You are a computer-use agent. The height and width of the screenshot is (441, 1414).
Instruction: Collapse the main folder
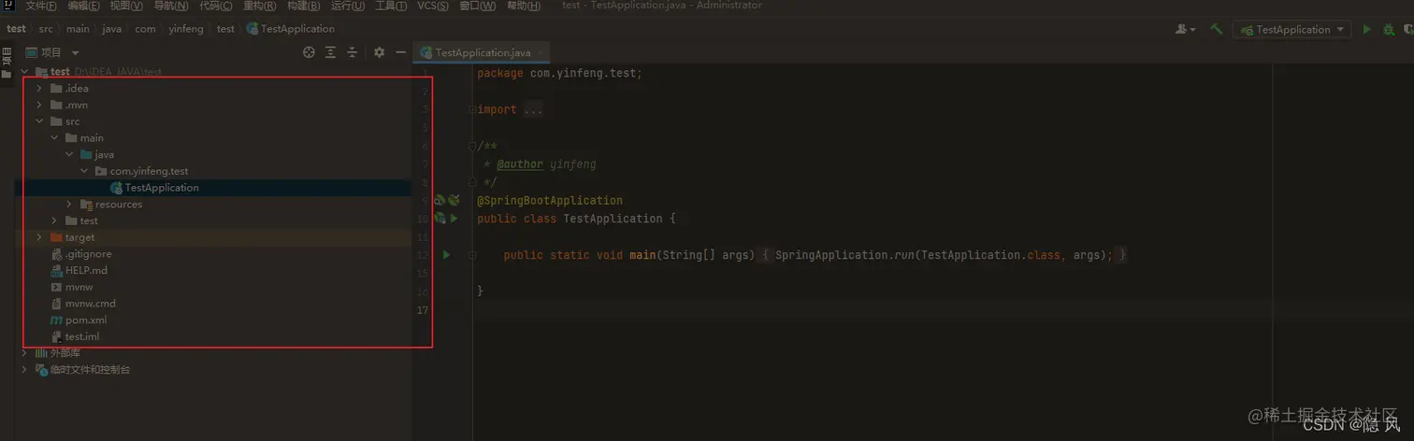click(54, 138)
